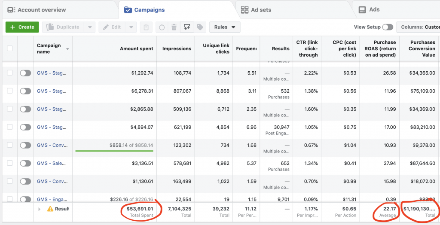Toggle on the campaign spending $1,292.74
This screenshot has height=225, width=440.
[x=25, y=73]
